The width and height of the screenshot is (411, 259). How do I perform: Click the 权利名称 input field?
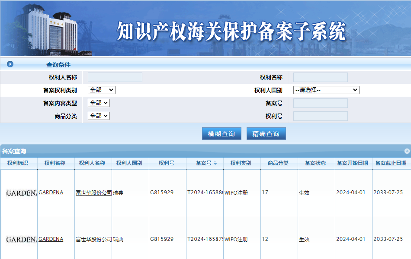(320, 77)
